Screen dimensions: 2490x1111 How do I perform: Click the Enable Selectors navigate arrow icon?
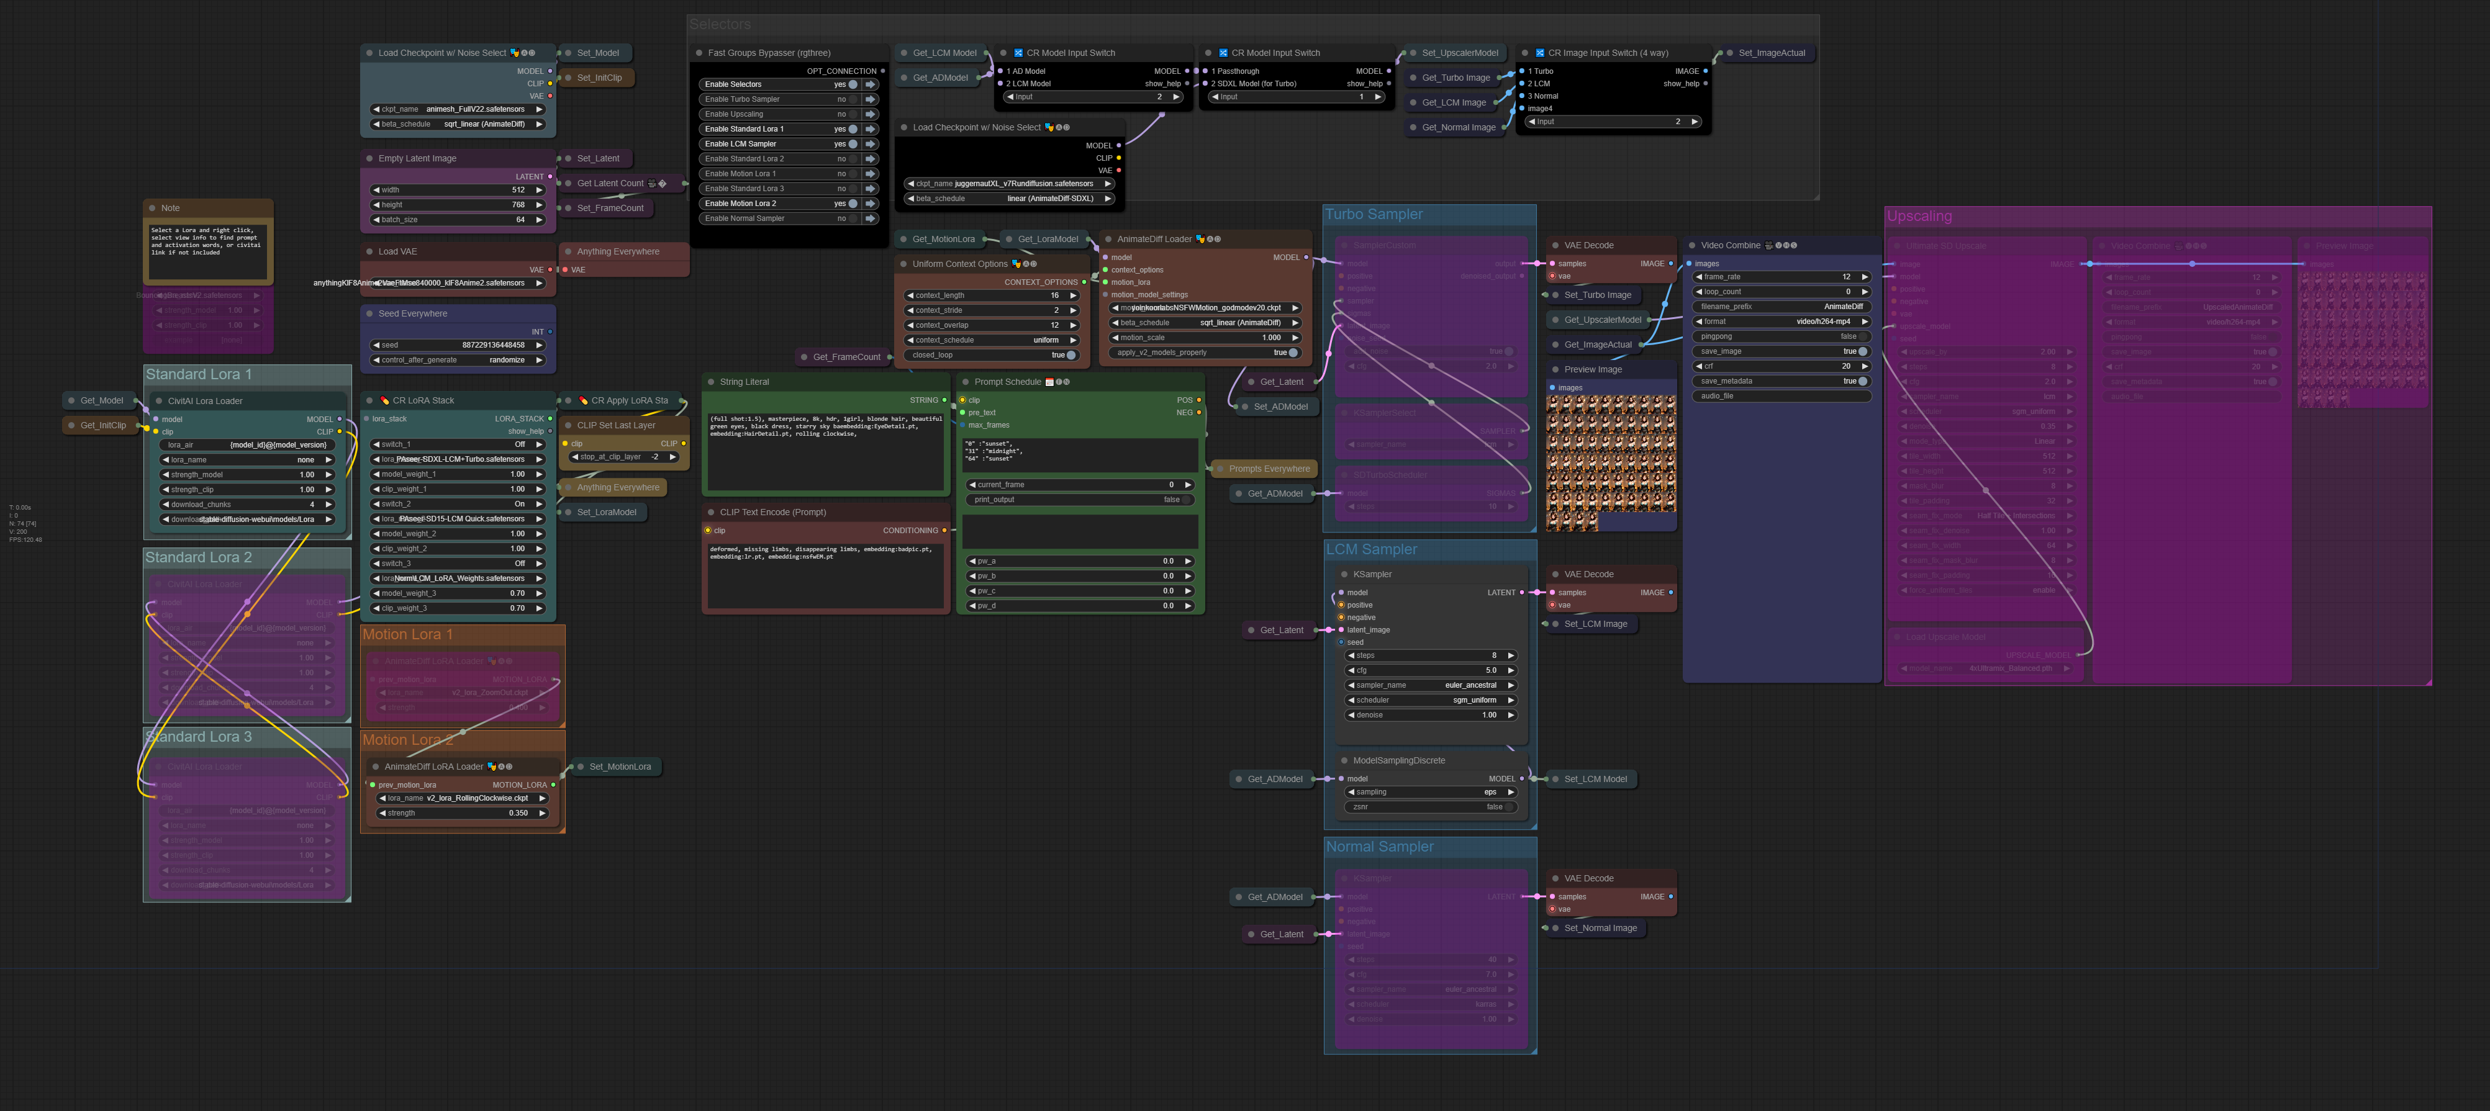coord(870,84)
